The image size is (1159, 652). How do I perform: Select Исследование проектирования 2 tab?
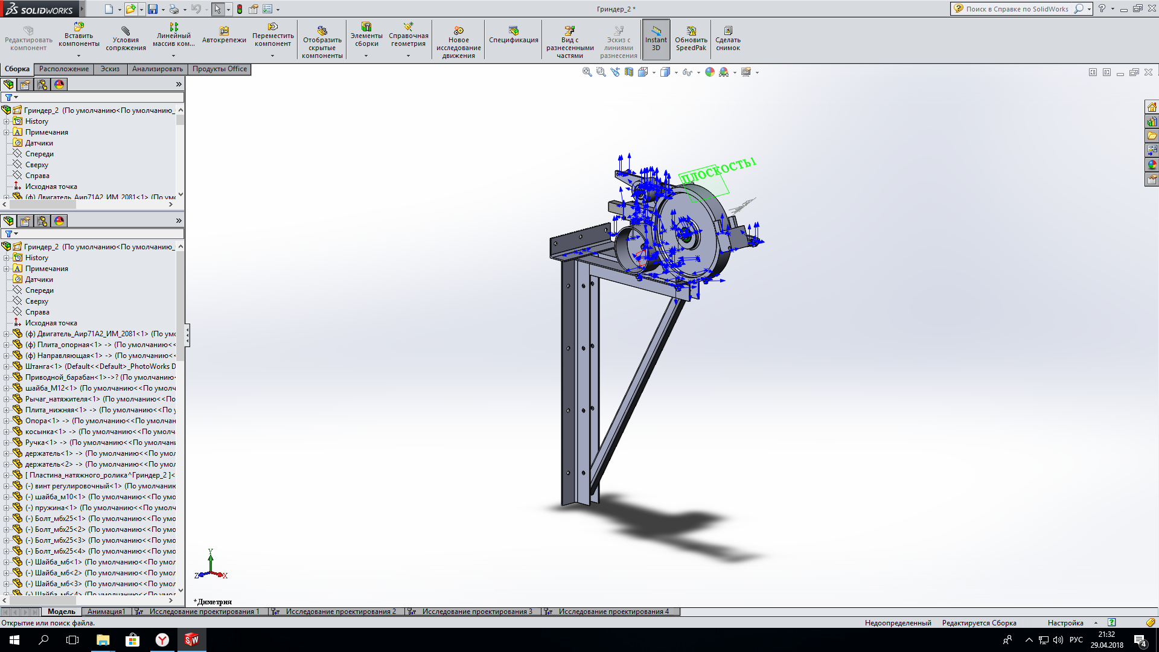pos(340,612)
